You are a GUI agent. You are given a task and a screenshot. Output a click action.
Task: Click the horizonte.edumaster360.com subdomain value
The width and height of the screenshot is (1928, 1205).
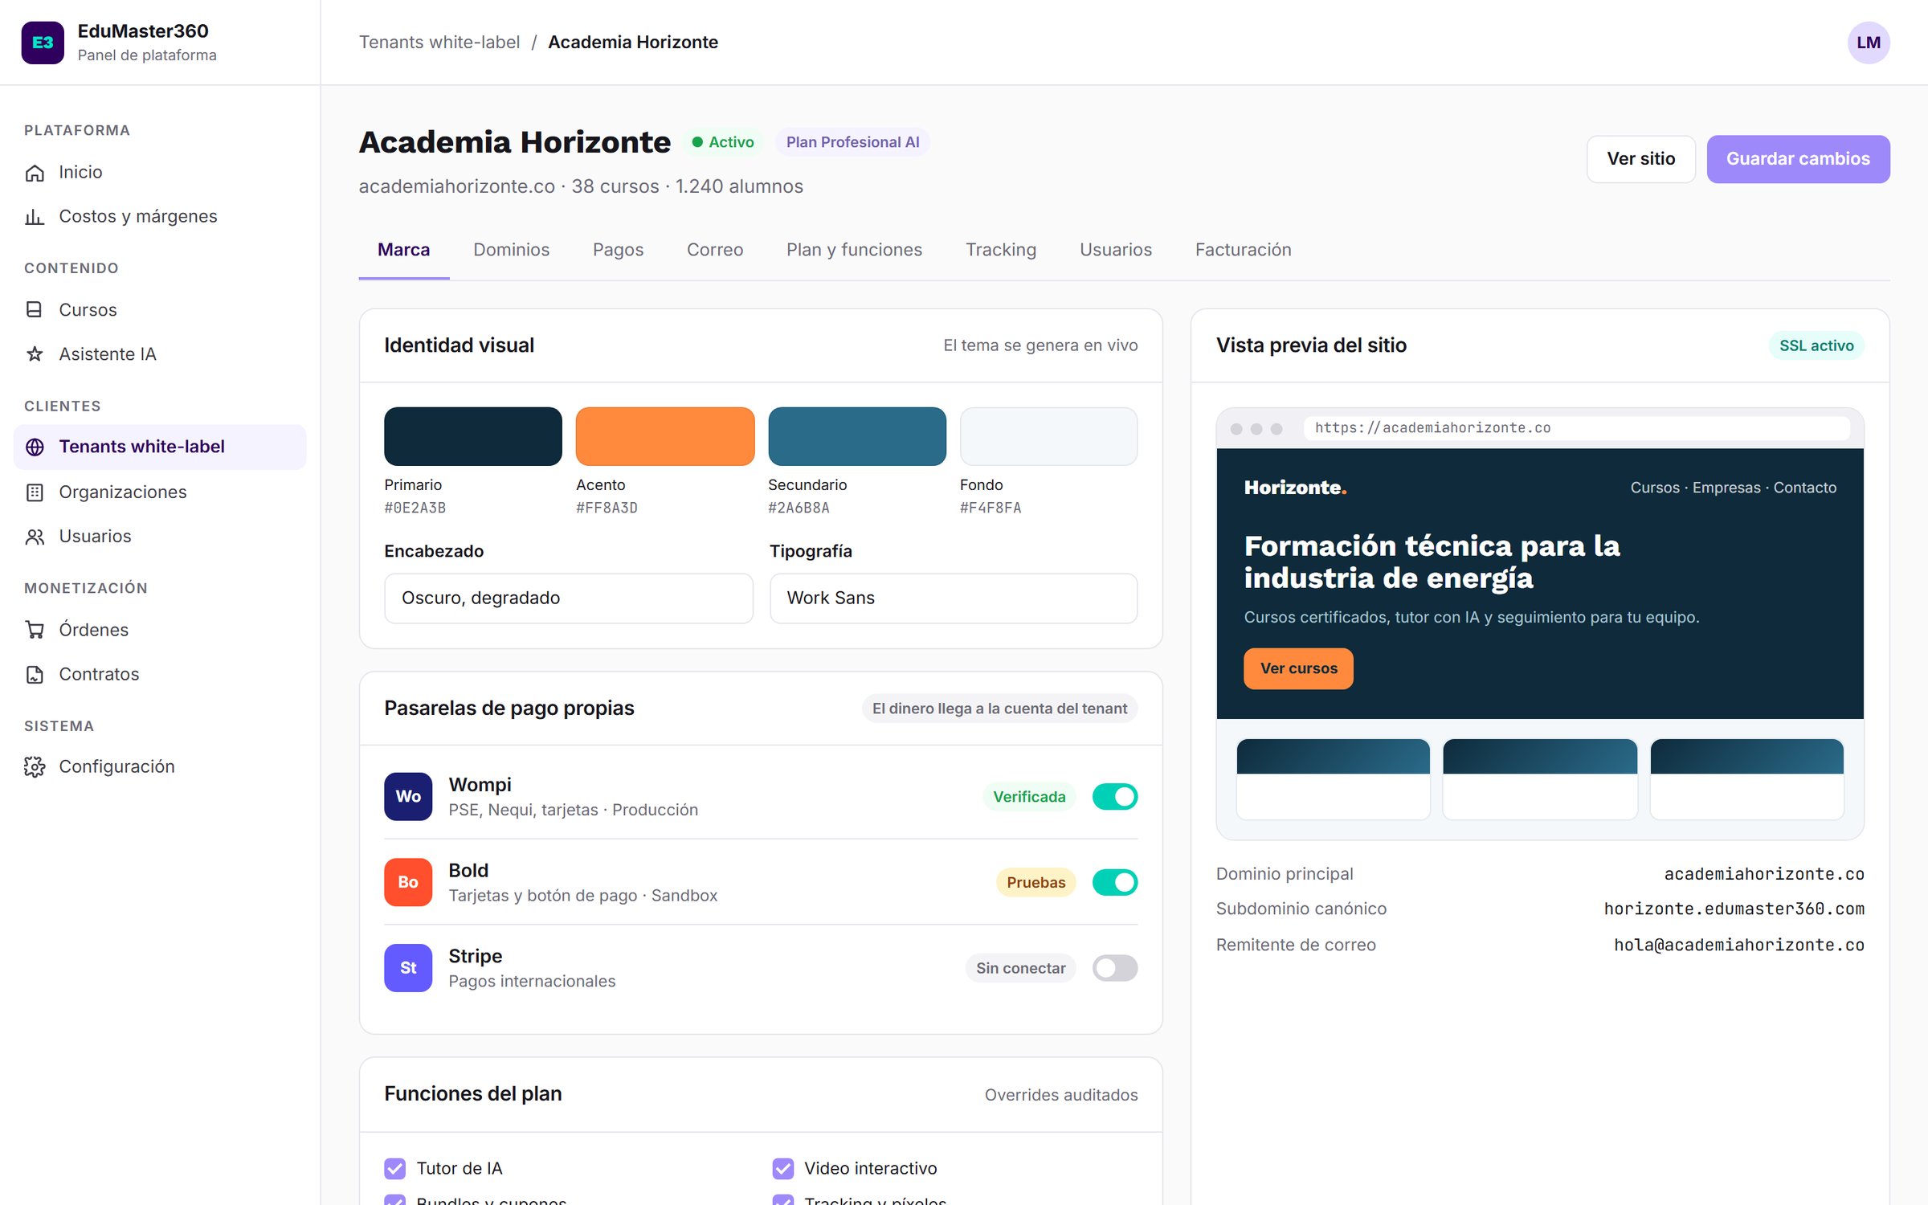(1734, 909)
